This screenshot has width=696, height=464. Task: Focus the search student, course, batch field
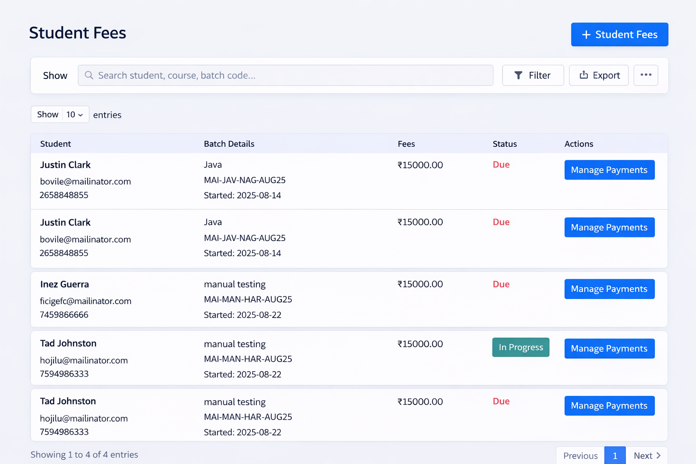[x=290, y=75]
